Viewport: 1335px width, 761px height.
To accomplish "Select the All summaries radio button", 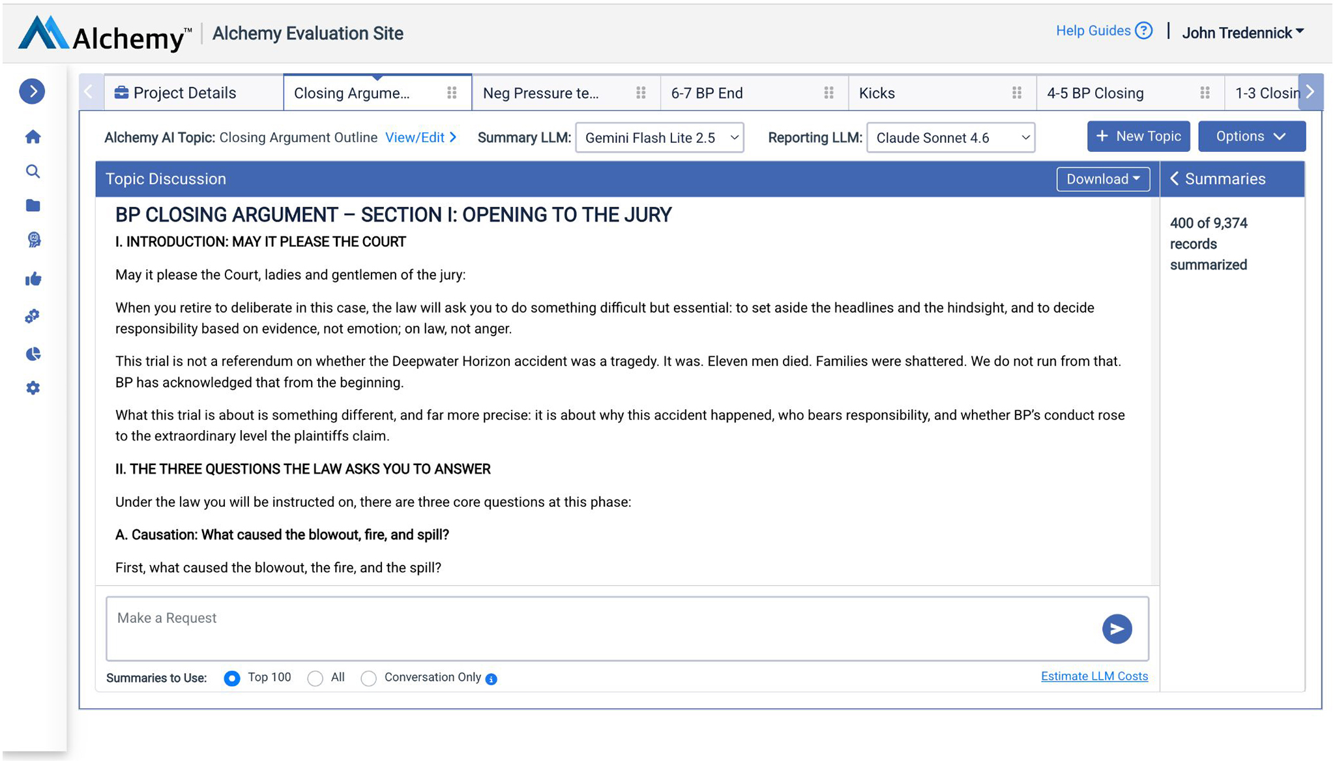I will pyautogui.click(x=315, y=678).
